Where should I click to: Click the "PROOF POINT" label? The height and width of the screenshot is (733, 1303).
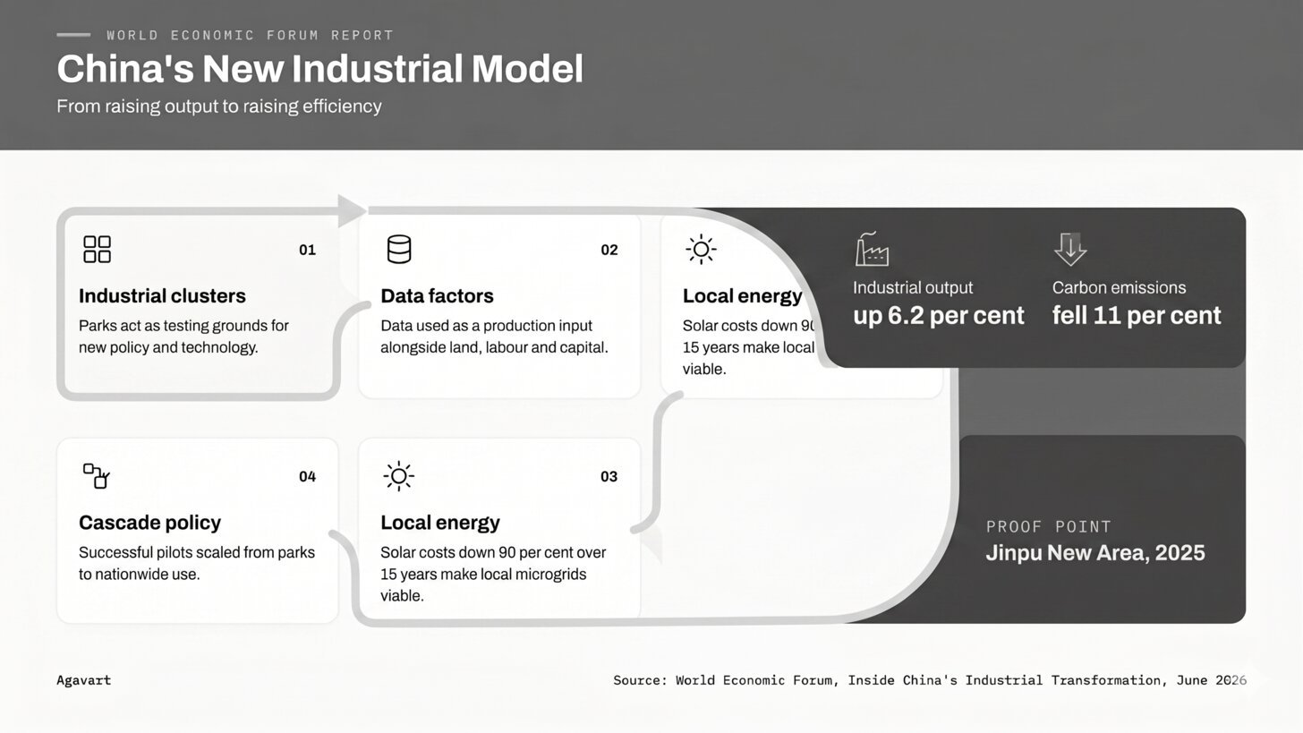pyautogui.click(x=1048, y=527)
